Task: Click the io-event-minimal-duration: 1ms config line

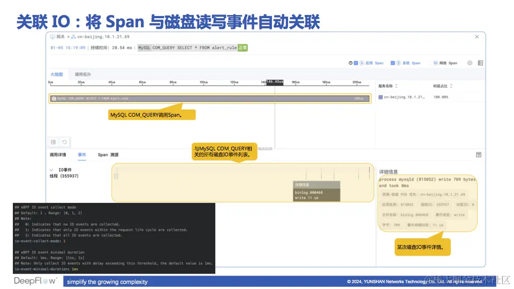Action: coord(46,269)
